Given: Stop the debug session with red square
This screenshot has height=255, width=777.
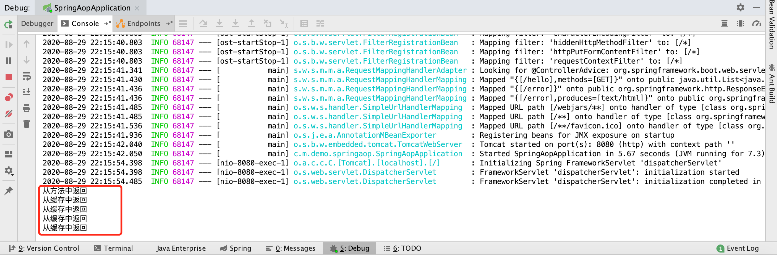Looking at the screenshot, I should point(9,77).
